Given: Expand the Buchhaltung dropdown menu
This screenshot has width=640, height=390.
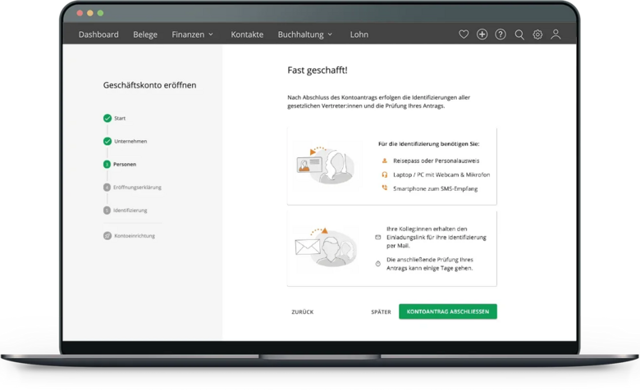Looking at the screenshot, I should [305, 34].
